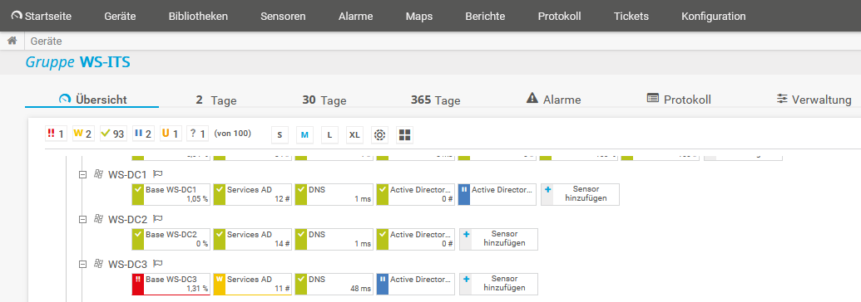Open the WS-DC1 device
The height and width of the screenshot is (302, 861).
point(127,174)
